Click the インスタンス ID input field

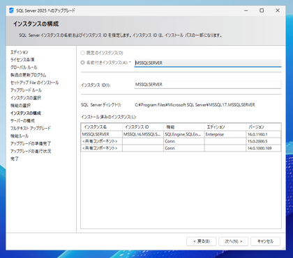pos(208,84)
